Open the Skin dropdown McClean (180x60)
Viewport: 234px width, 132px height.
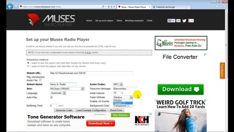click(x=67, y=89)
